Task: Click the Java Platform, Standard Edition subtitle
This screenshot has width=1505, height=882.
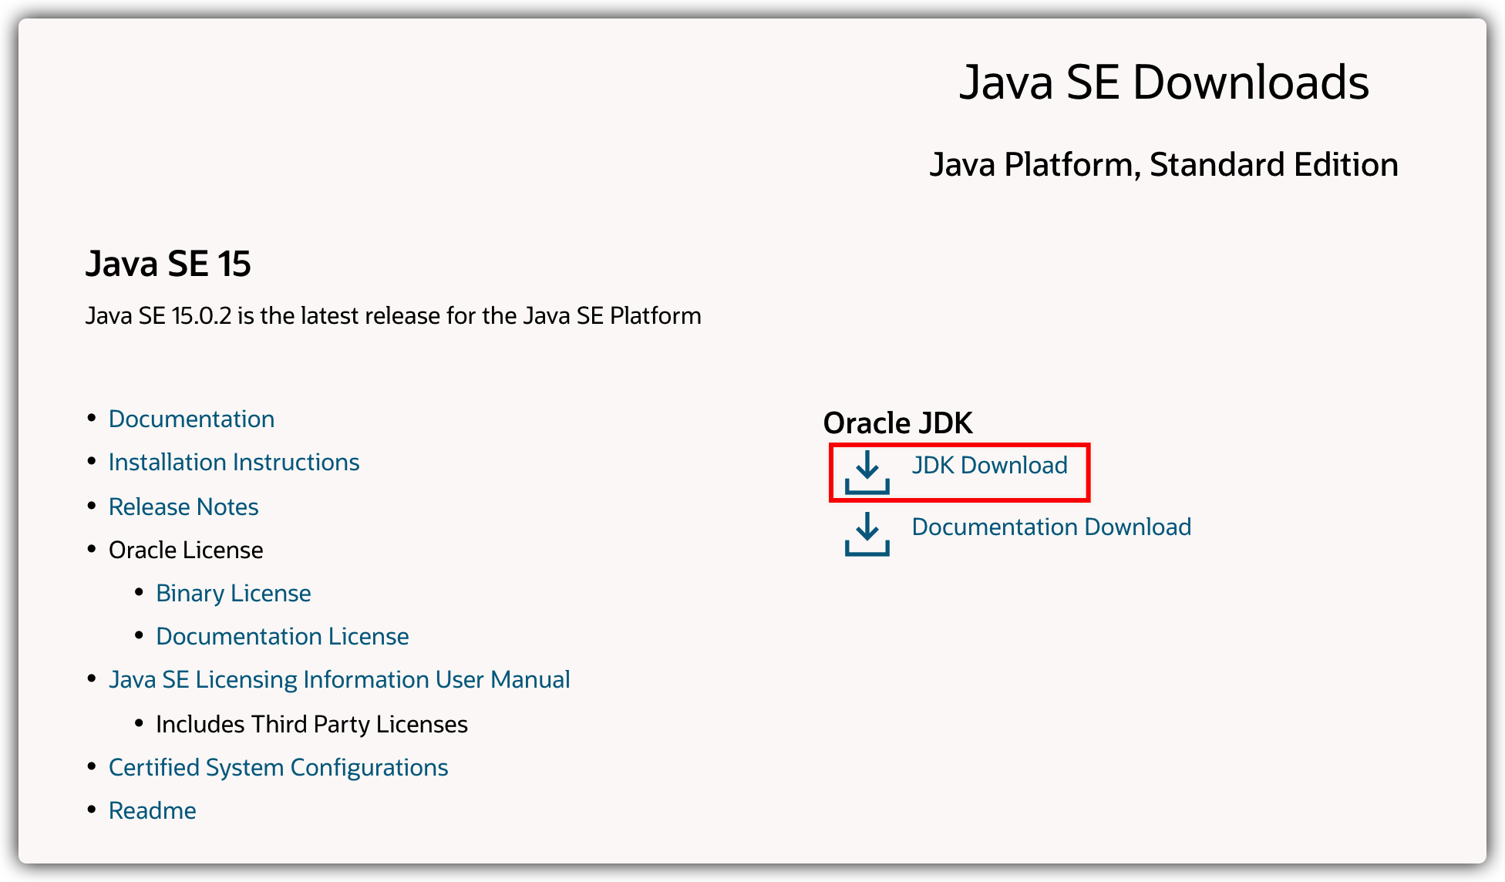Action: [1163, 164]
